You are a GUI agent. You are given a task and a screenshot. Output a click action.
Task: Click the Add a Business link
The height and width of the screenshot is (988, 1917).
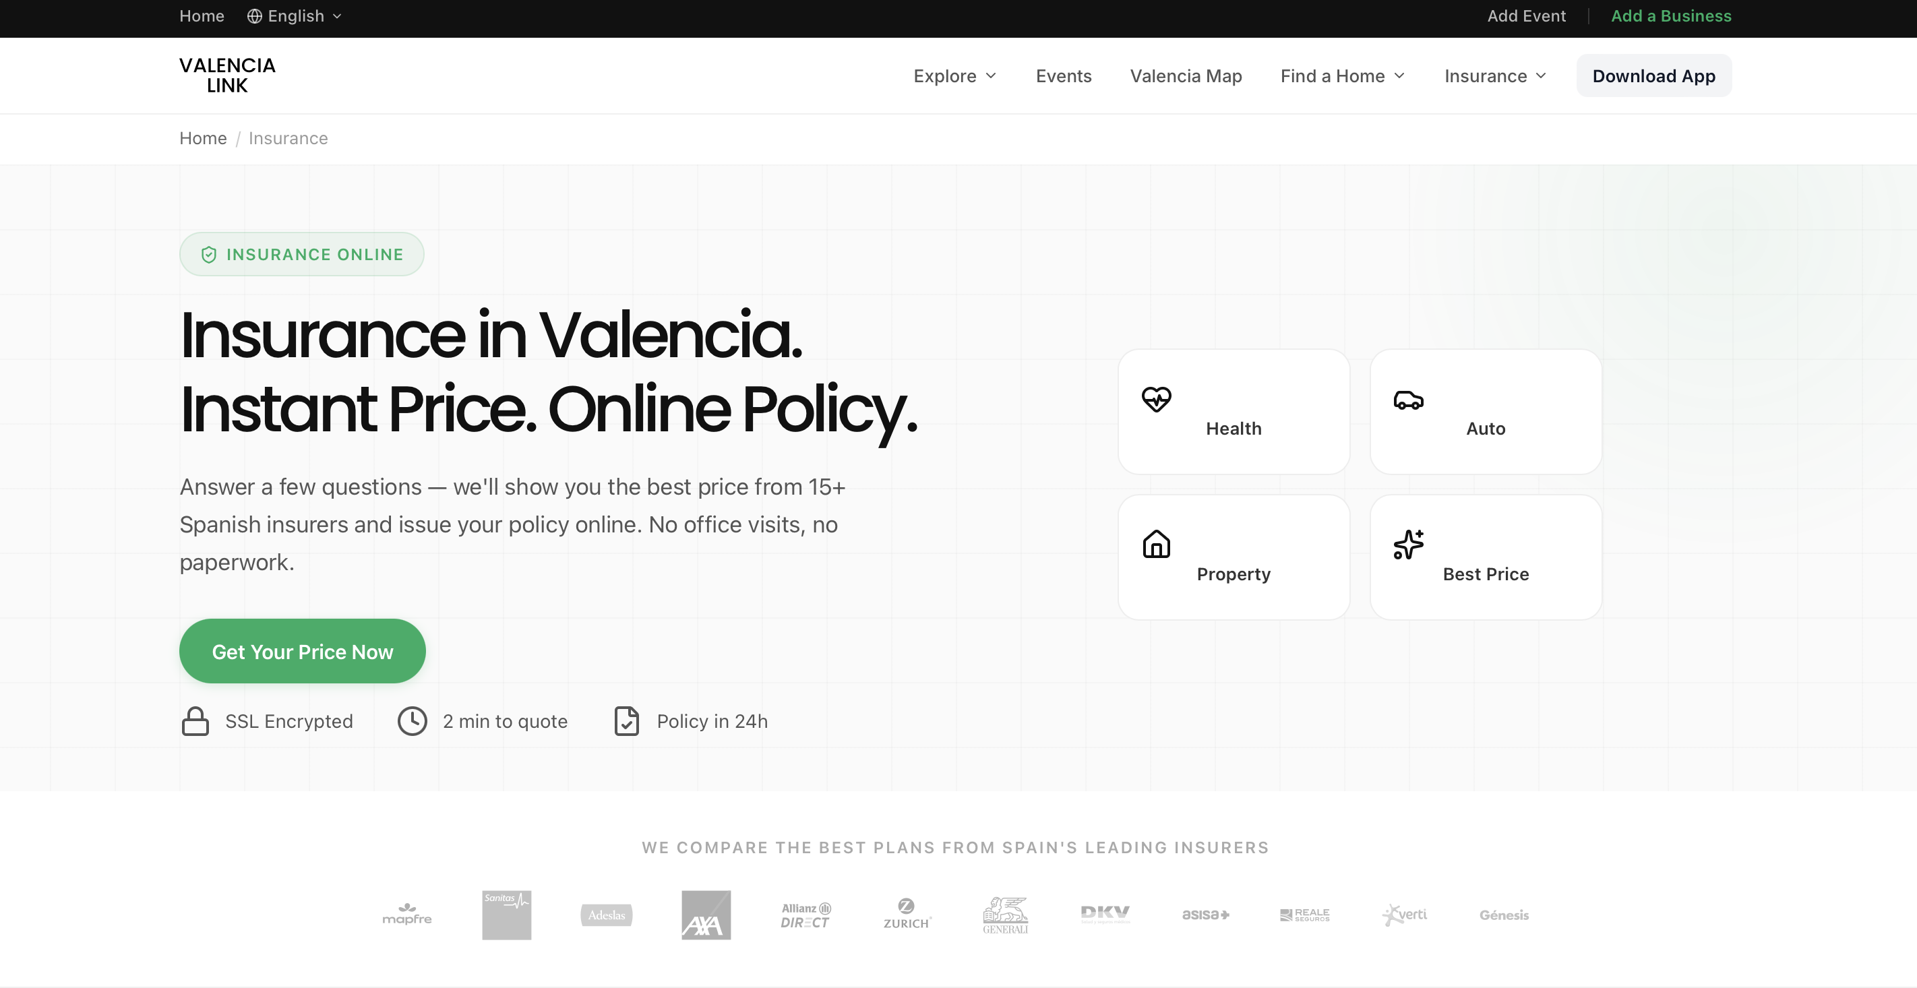(1671, 16)
